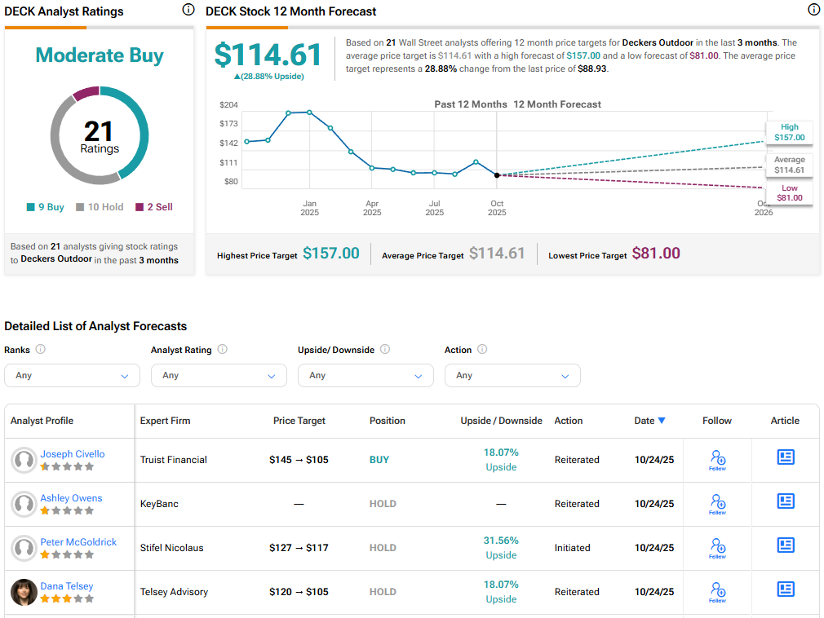Follow analyst Dana Telsey
This screenshot has height=618, width=824.
click(717, 592)
